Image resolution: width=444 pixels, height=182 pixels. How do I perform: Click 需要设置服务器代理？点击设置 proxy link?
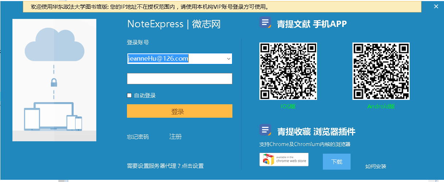click(x=165, y=166)
